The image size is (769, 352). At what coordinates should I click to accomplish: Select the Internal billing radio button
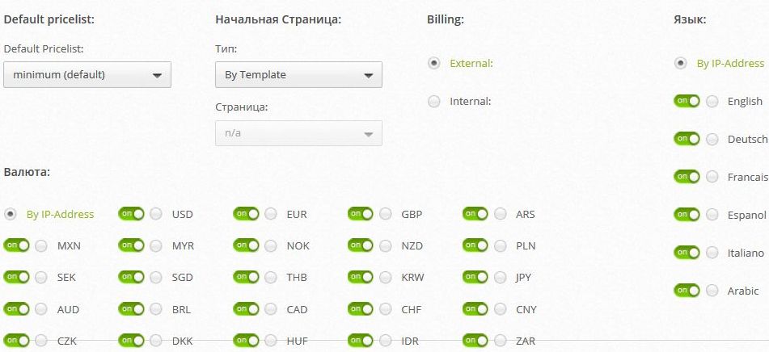[434, 102]
